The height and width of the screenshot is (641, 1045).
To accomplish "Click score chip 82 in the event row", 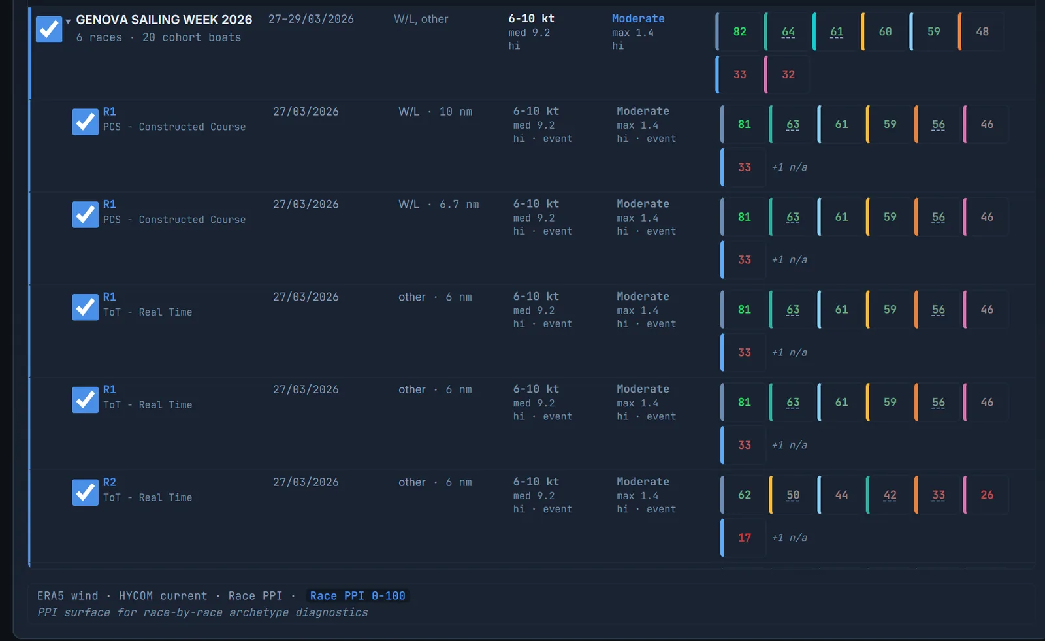I will coord(739,31).
